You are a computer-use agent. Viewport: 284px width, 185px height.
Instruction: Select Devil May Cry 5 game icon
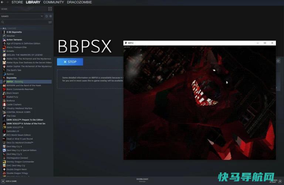tap(4, 154)
